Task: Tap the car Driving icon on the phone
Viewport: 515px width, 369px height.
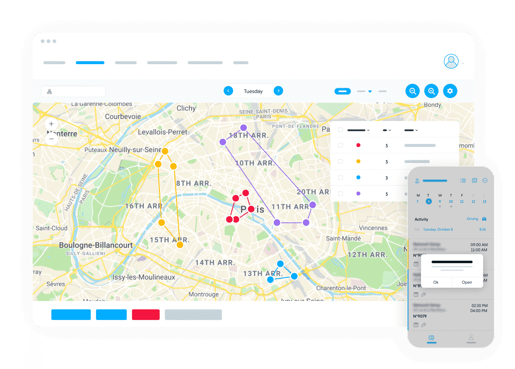Action: (484, 219)
